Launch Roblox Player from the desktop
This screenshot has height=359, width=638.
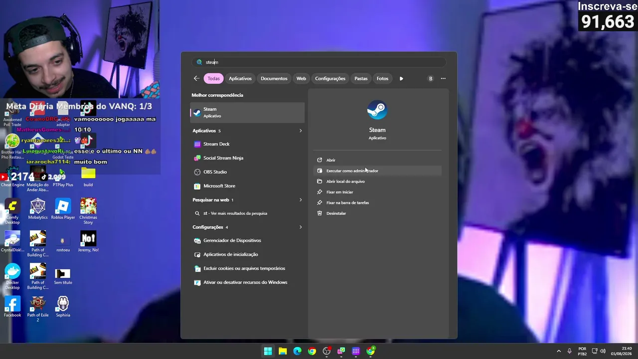(x=63, y=209)
